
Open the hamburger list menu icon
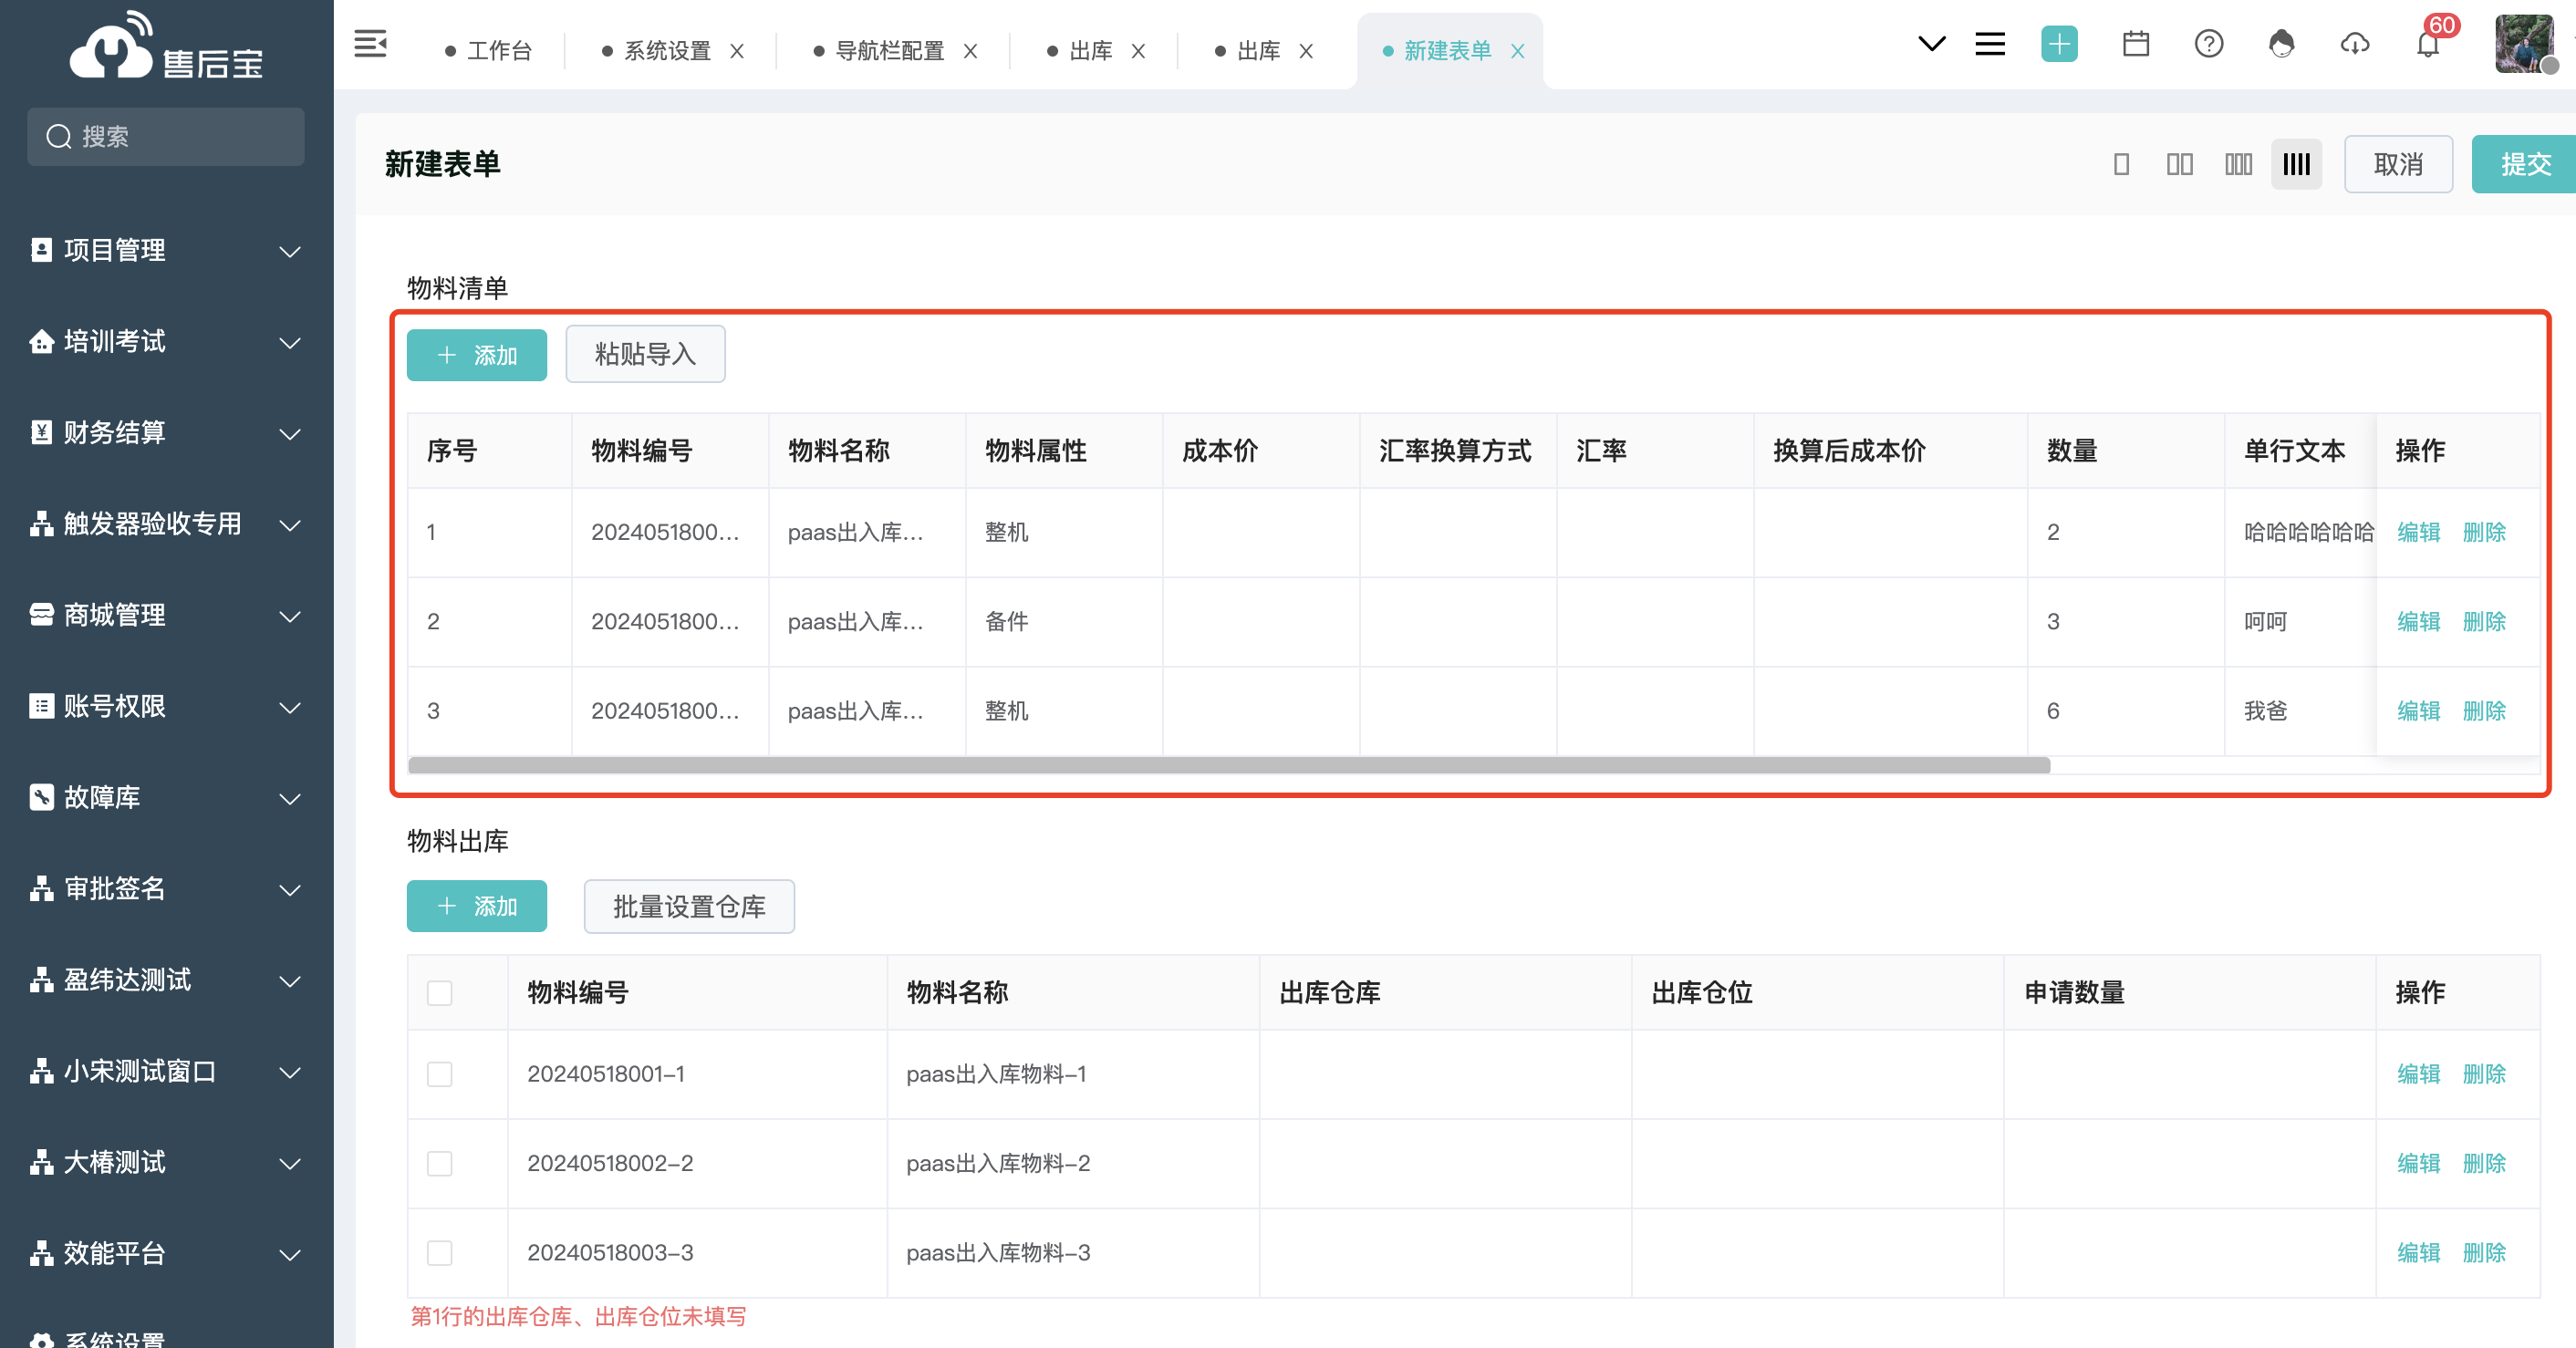pyautogui.click(x=1990, y=44)
